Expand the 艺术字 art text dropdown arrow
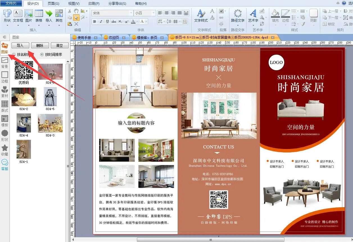 253,25
